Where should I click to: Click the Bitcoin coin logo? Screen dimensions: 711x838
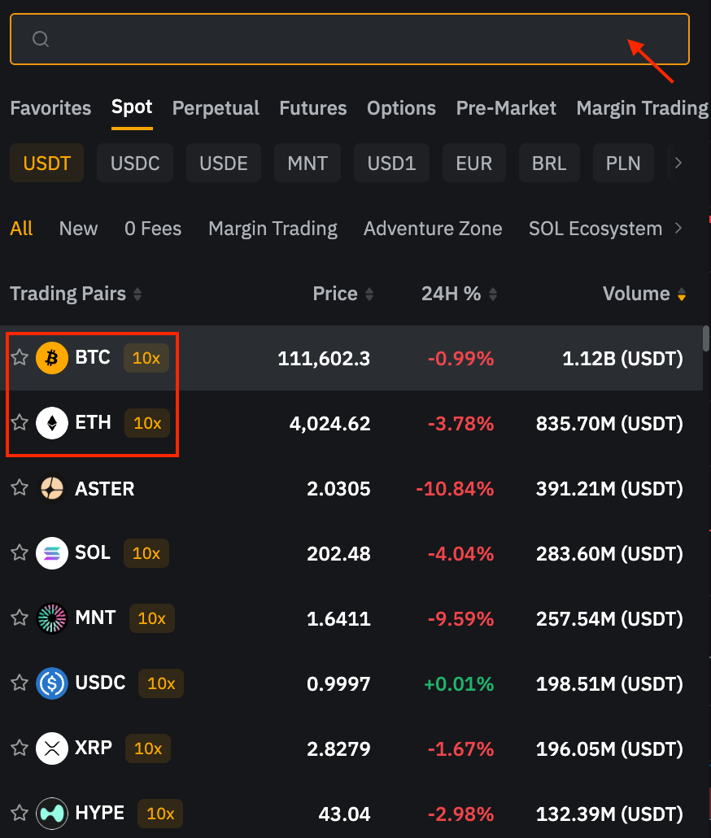[x=51, y=358]
